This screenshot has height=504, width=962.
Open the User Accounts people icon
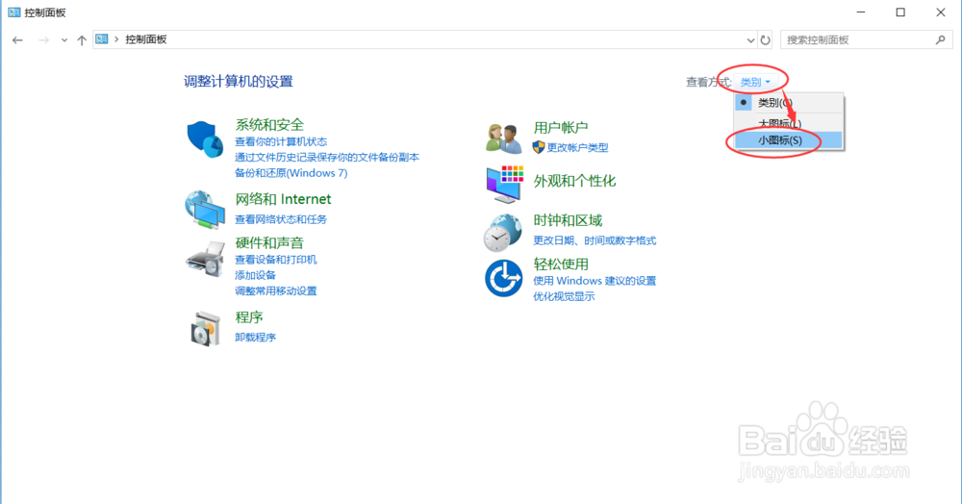(x=504, y=138)
